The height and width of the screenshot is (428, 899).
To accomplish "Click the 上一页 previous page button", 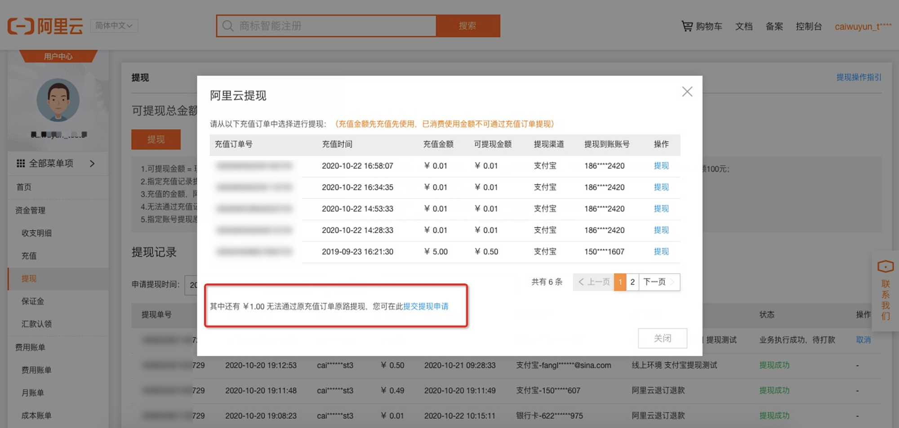I will (593, 282).
